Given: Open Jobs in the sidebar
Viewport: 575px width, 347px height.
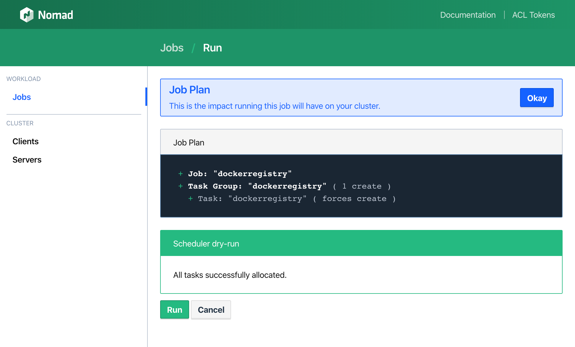Looking at the screenshot, I should coord(22,97).
